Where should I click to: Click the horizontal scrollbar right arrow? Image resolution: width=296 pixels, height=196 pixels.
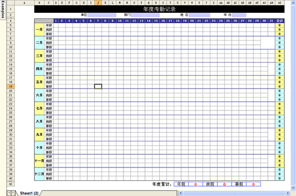pyautogui.click(x=288, y=193)
